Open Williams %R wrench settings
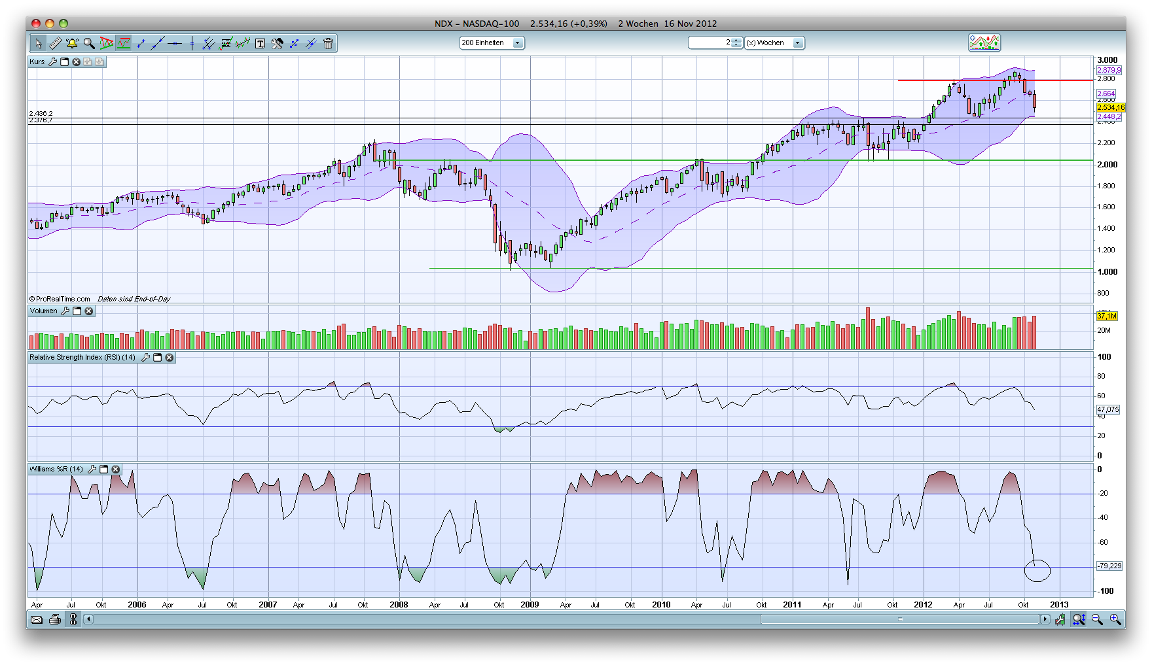The image size is (1152, 665). (92, 469)
